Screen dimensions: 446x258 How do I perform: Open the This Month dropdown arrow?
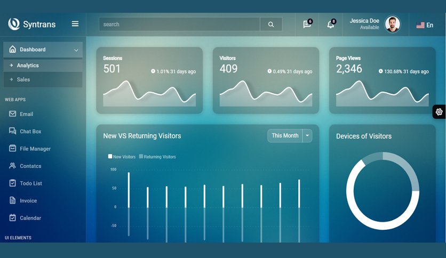pyautogui.click(x=307, y=135)
